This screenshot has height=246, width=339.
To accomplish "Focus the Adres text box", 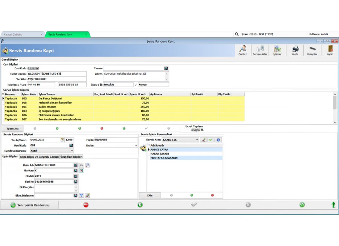I will (x=136, y=76).
